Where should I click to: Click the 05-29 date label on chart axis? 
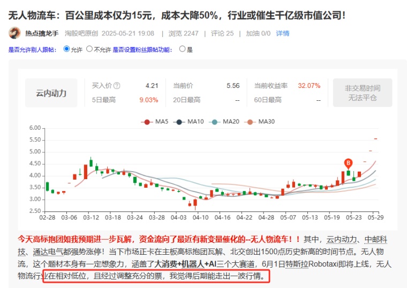[x=375, y=217]
